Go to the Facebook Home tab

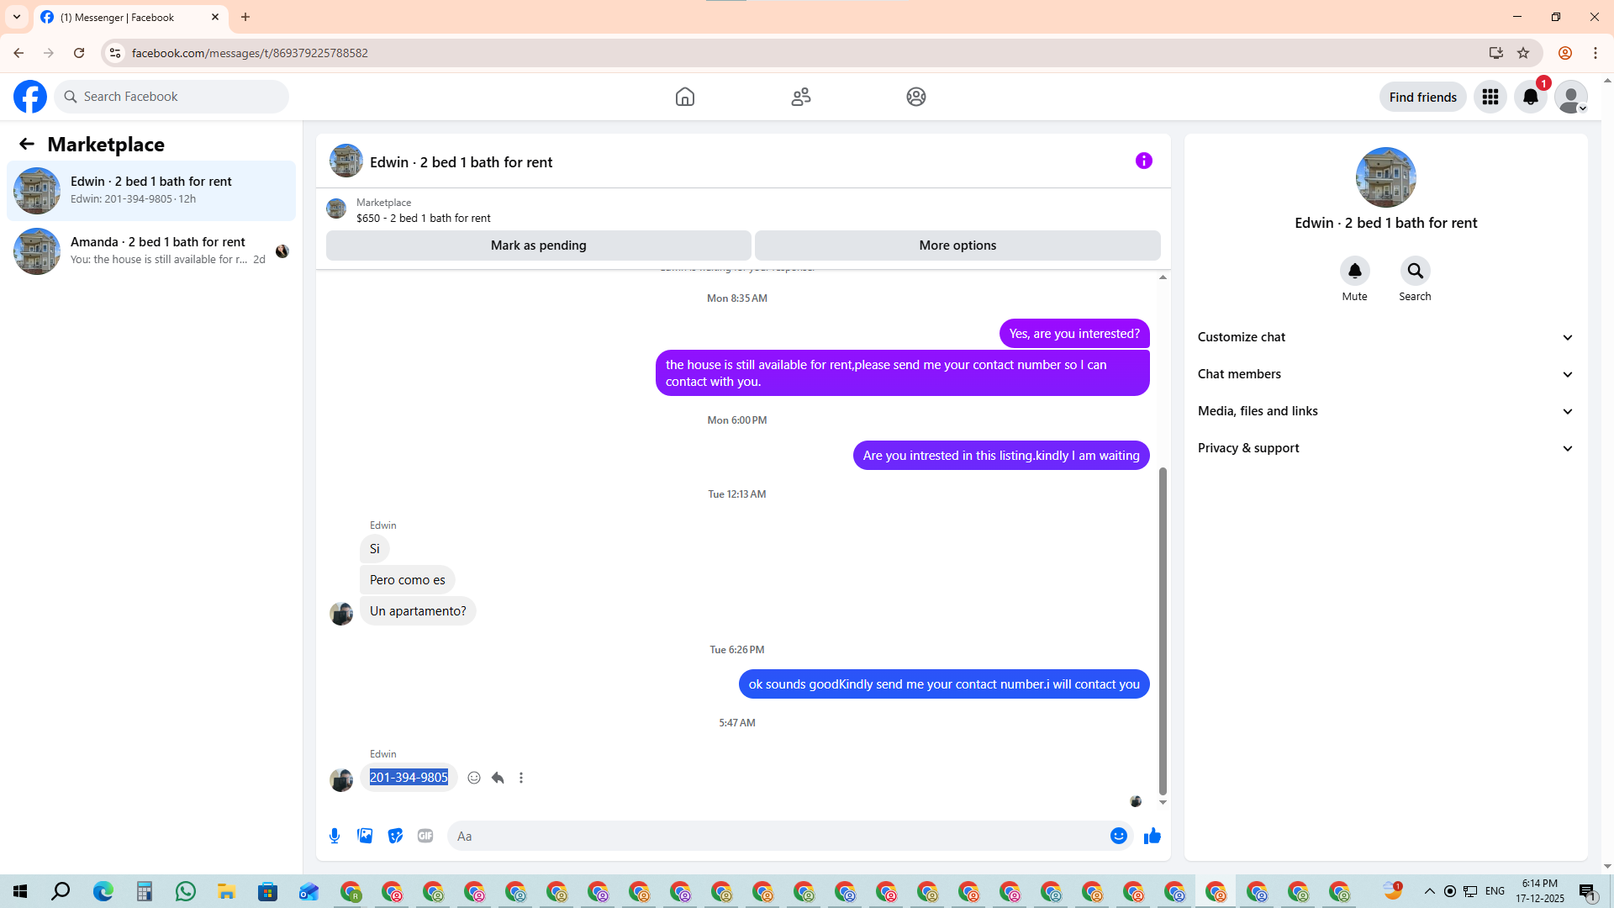tap(684, 97)
